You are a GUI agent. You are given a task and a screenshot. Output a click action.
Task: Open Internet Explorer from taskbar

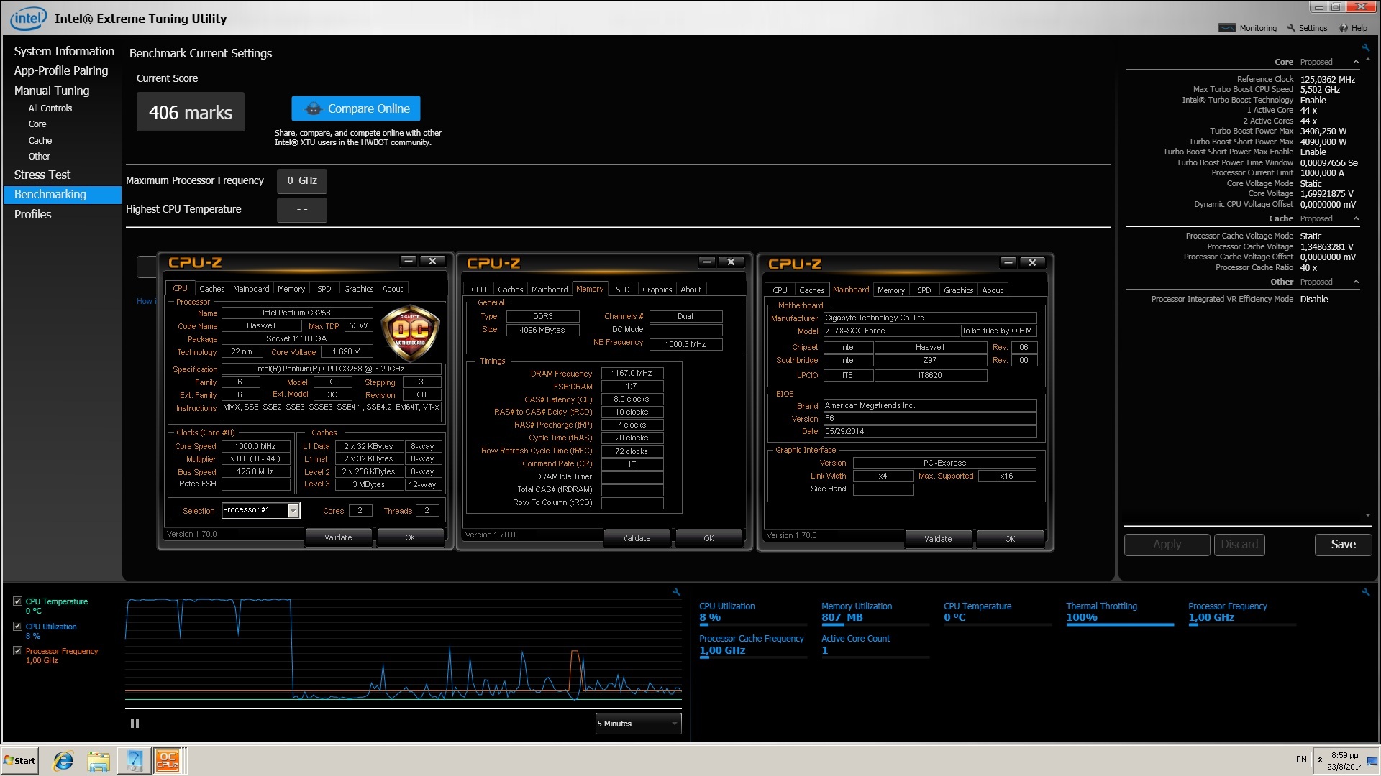(63, 761)
